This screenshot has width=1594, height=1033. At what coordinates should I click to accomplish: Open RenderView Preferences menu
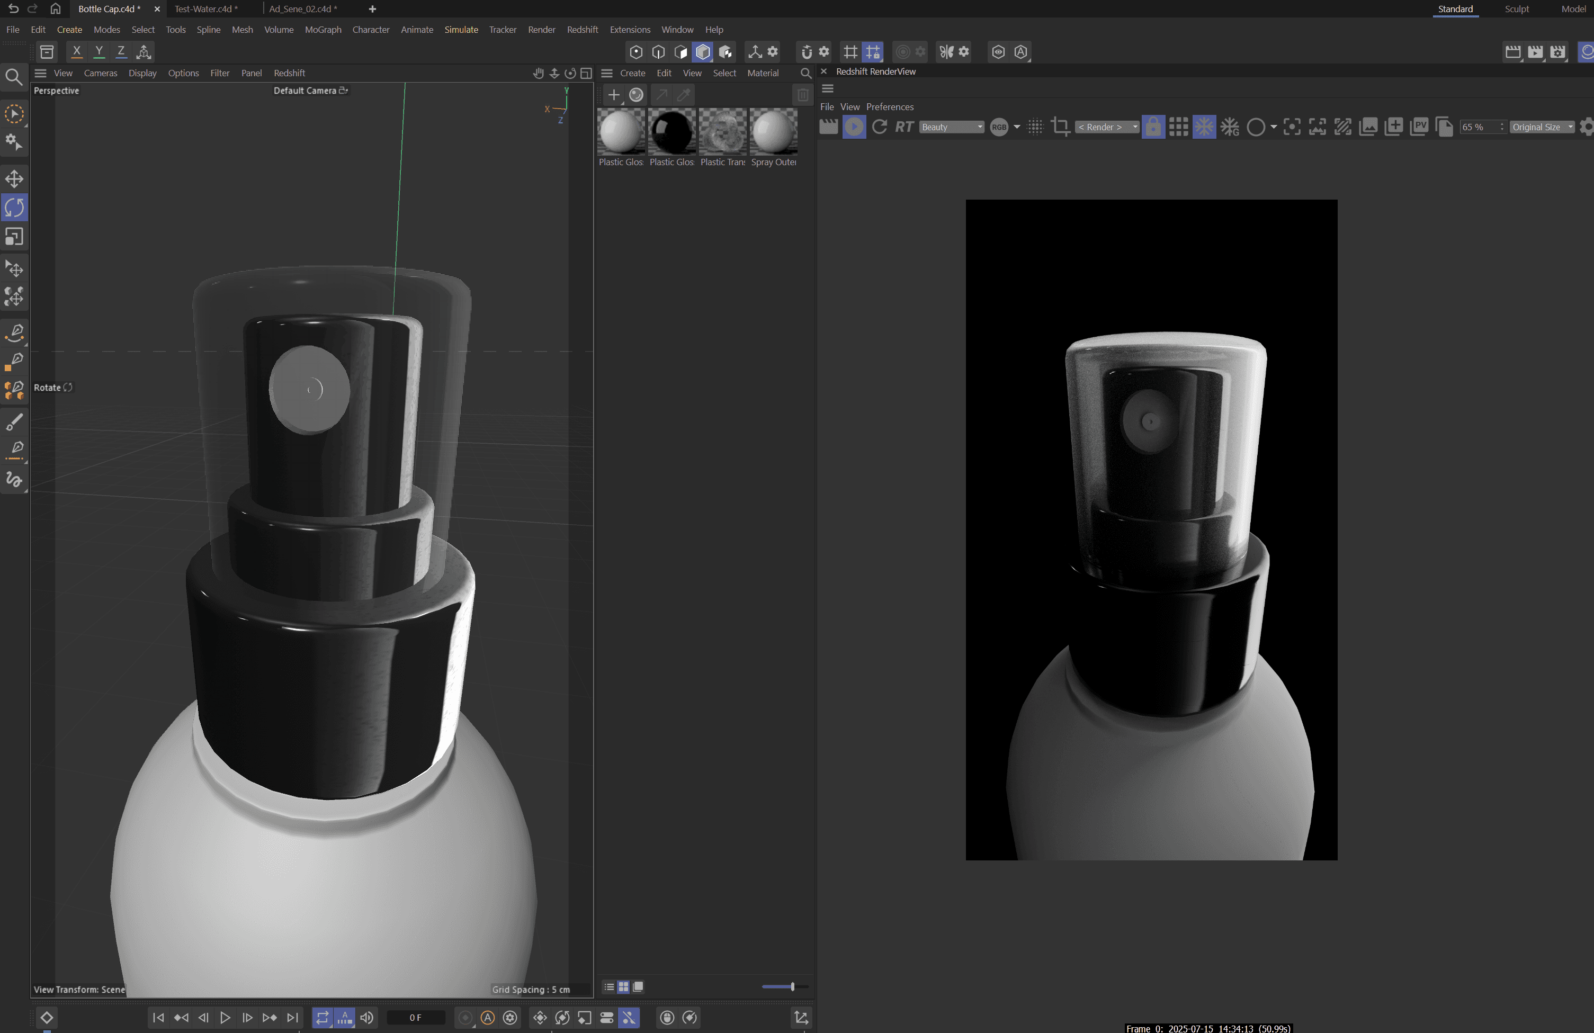890,106
